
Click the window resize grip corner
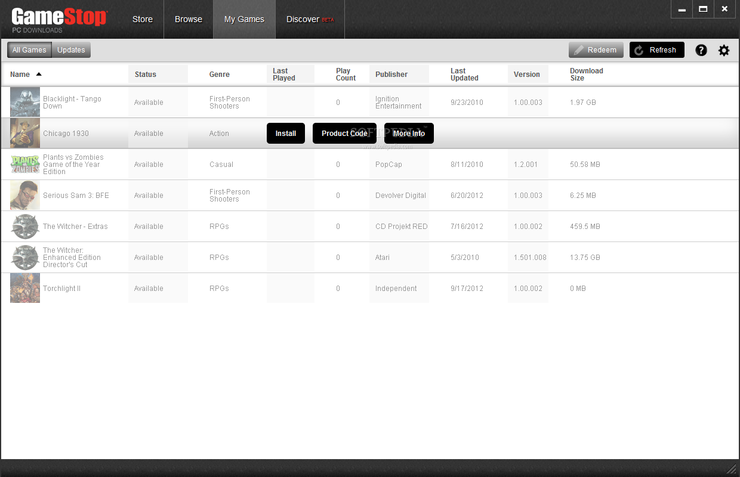coord(732,469)
